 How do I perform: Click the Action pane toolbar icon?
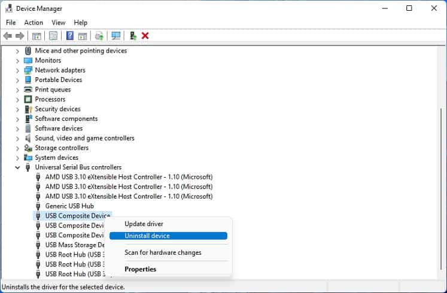[83, 36]
